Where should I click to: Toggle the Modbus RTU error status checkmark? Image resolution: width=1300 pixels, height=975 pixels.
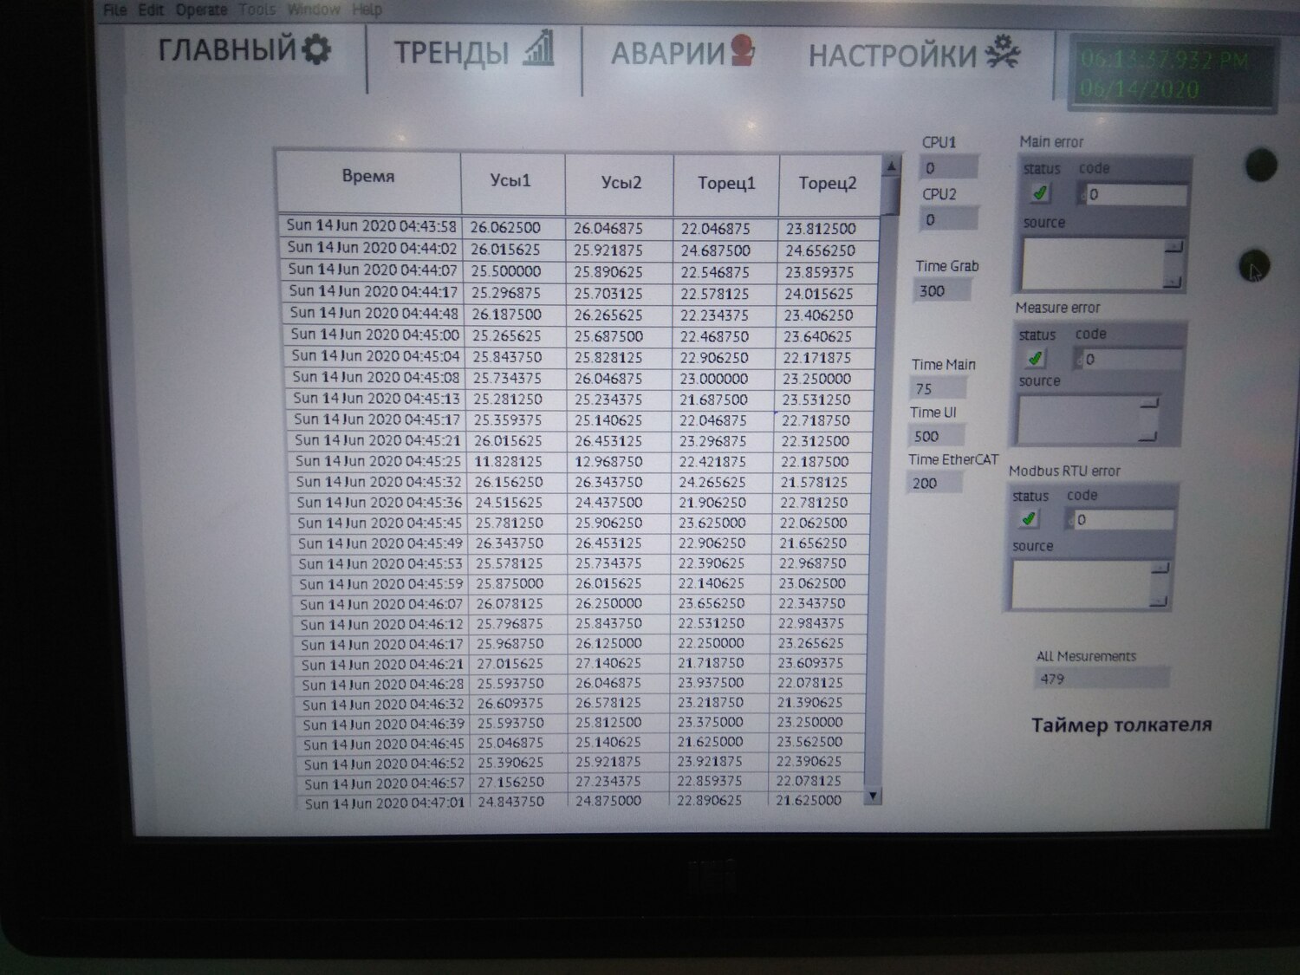(1029, 519)
